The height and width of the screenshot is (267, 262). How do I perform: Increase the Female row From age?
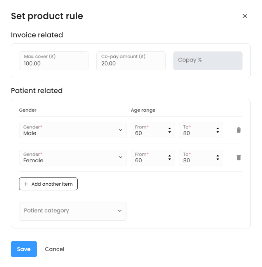(170, 155)
